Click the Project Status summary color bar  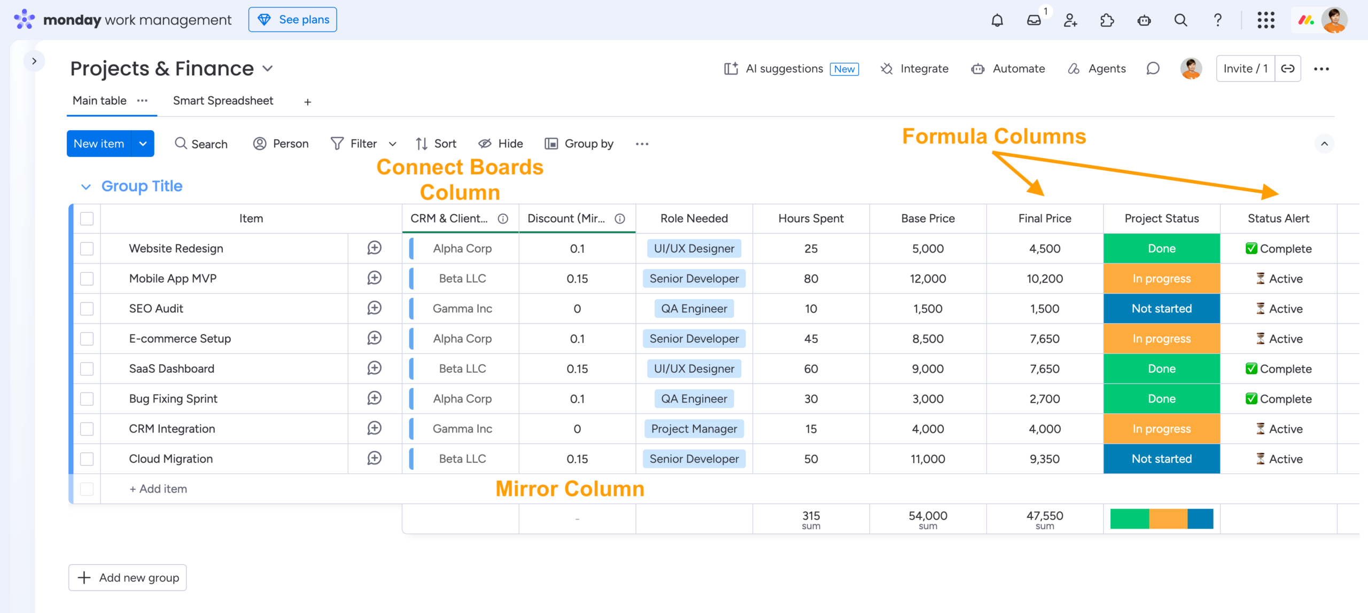click(1162, 518)
